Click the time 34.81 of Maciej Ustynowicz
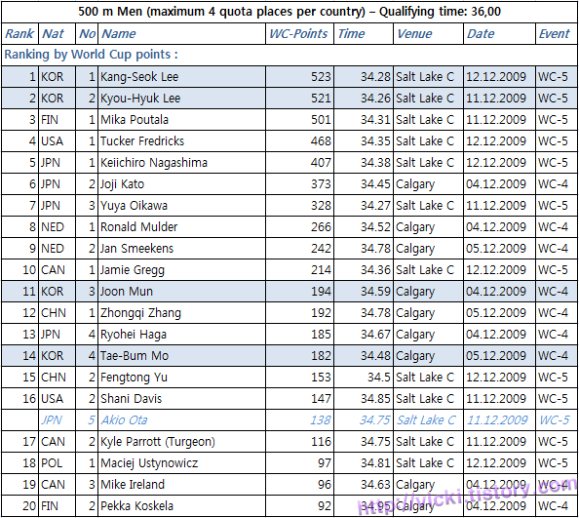The height and width of the screenshot is (518, 579). [x=375, y=462]
